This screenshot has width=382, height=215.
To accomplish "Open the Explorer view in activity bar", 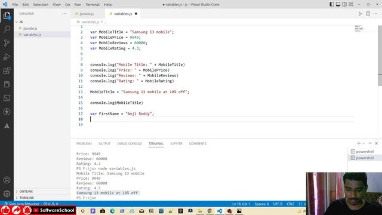I will point(7,16).
